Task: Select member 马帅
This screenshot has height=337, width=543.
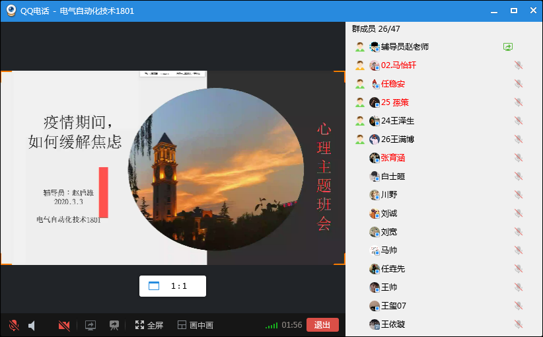Action: click(389, 250)
